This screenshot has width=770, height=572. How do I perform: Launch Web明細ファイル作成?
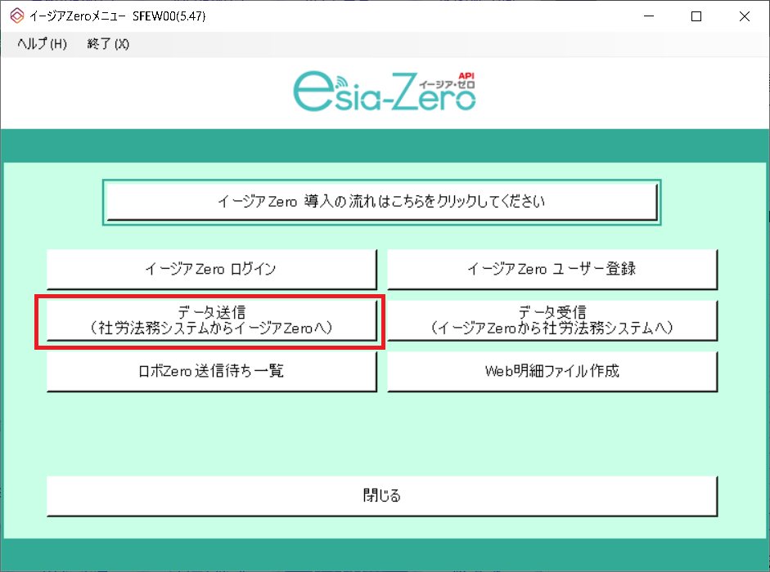(x=552, y=370)
